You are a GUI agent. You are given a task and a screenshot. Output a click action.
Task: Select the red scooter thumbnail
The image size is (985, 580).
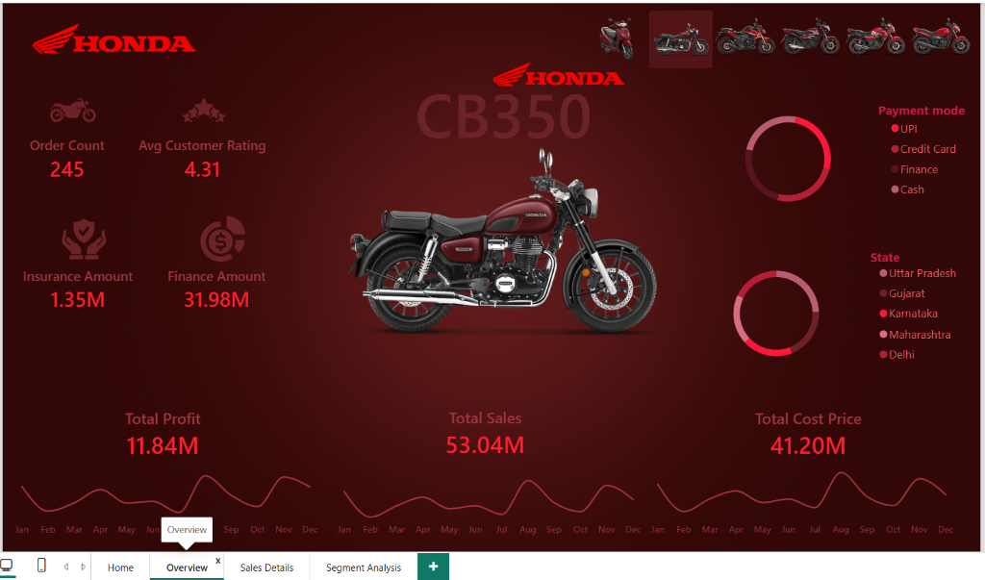click(x=617, y=38)
